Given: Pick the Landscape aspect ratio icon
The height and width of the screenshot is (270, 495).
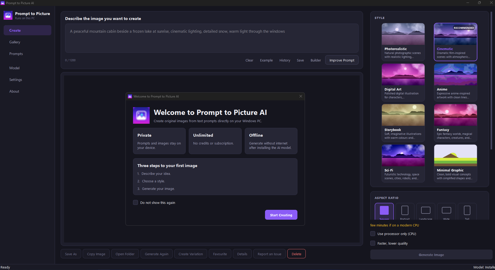Looking at the screenshot, I should (426, 210).
